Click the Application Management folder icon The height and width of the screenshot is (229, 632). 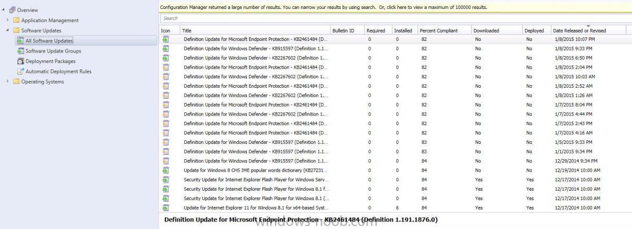point(16,20)
